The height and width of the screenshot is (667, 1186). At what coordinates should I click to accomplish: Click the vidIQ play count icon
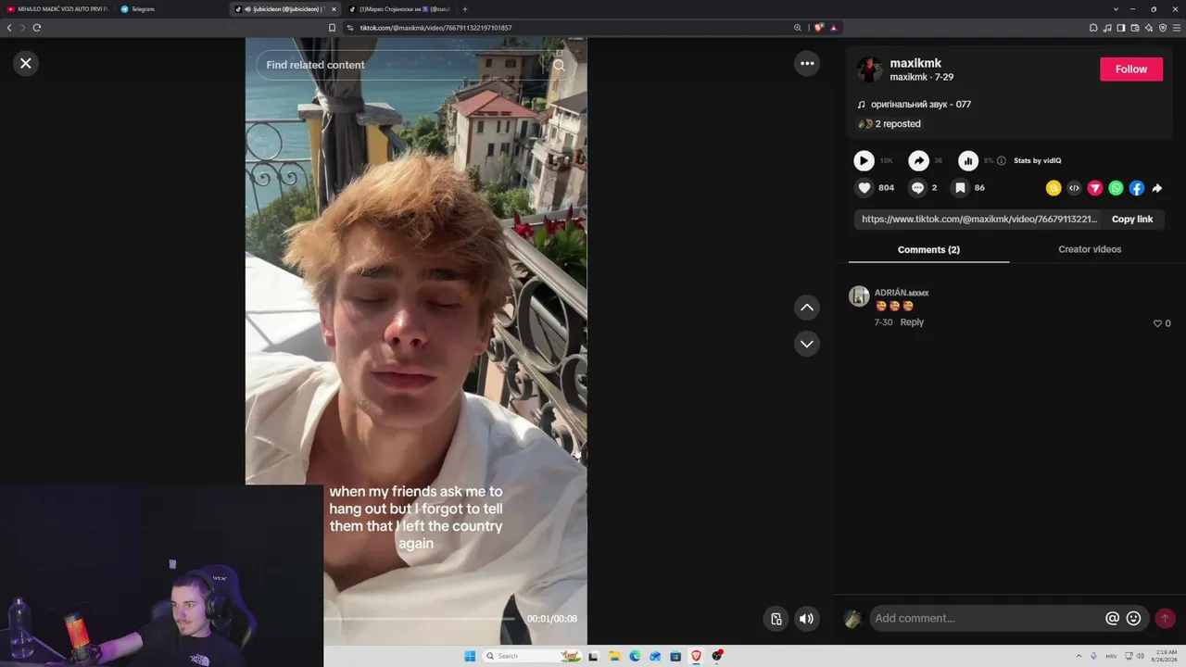tap(864, 161)
